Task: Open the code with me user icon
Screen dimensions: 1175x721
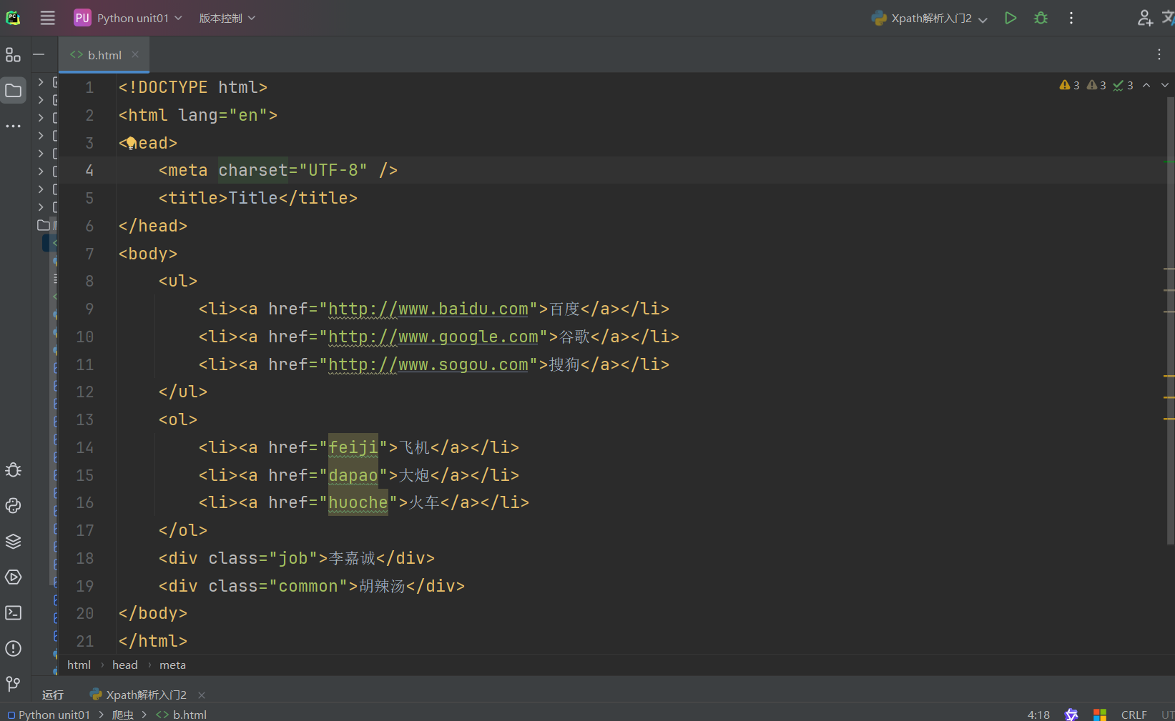Action: coord(1145,18)
